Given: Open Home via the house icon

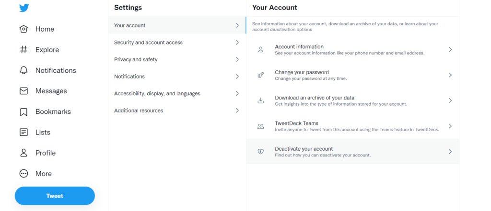Looking at the screenshot, I should pyautogui.click(x=23, y=29).
